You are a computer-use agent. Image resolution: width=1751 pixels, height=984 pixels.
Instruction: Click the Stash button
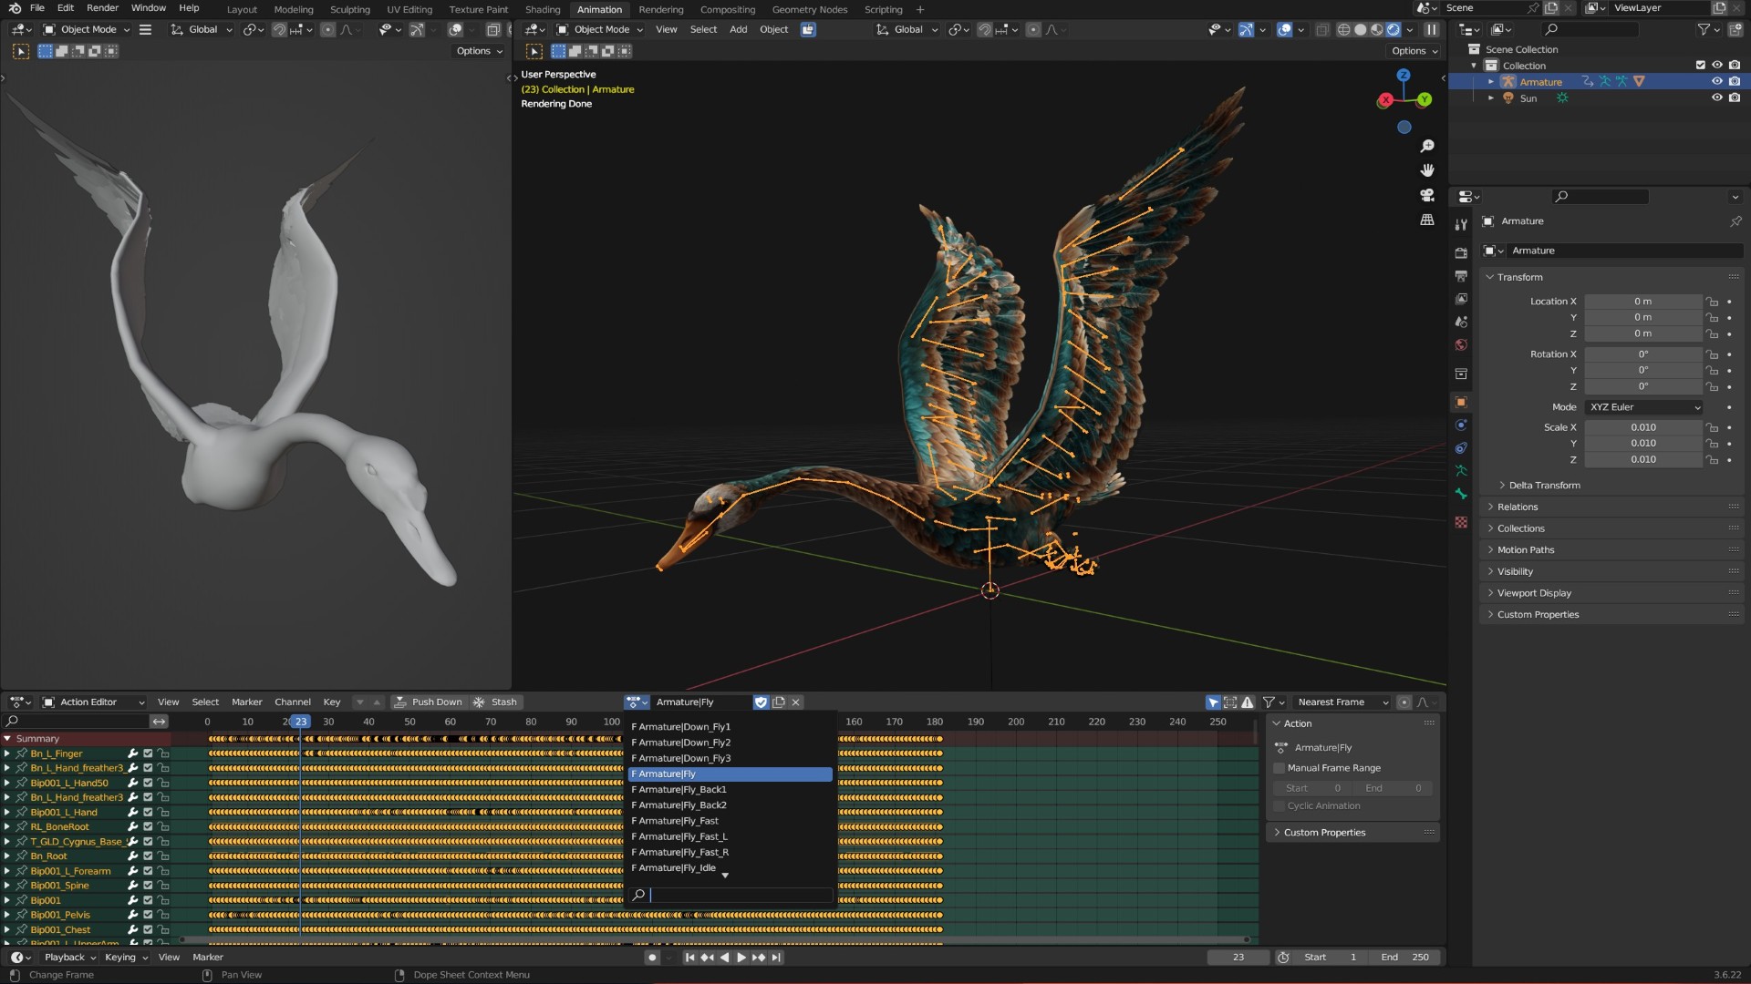[496, 702]
